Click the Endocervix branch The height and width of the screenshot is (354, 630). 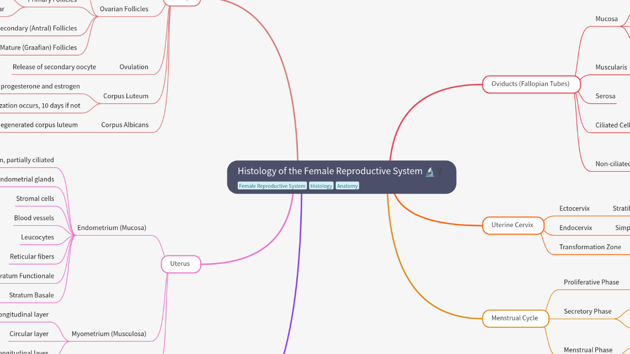(x=576, y=228)
